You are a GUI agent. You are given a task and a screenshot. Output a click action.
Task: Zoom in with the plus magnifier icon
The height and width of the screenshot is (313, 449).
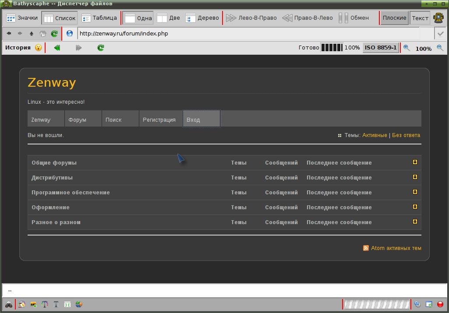[x=407, y=48]
